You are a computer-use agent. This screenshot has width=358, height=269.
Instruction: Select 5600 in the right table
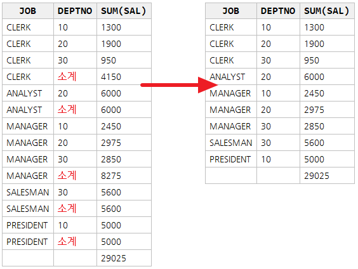click(314, 143)
